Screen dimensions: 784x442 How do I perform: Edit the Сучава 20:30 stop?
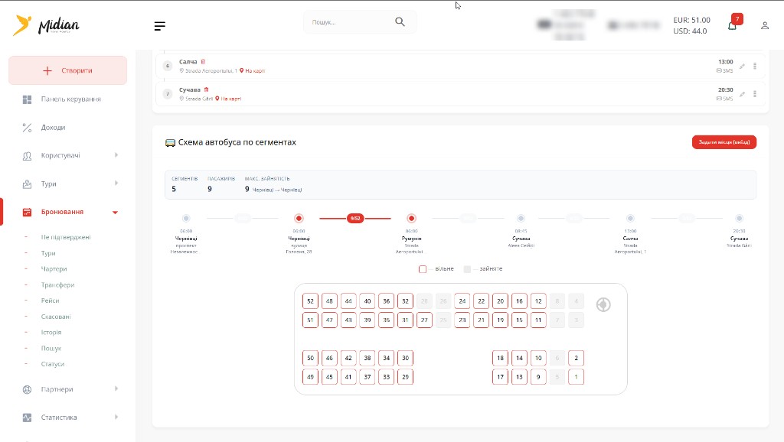click(742, 94)
